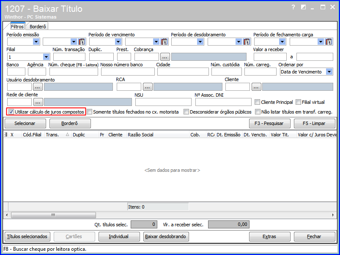The height and width of the screenshot is (255, 340).
Task: Click the horizontal scrollbar thumb
Action: click(x=53, y=215)
